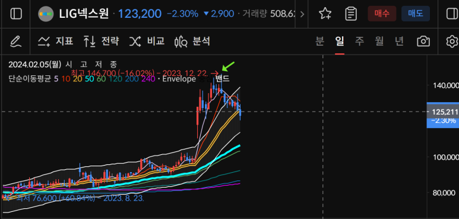Viewport: 459px width, 219px height.
Task: Click the 밴드 band label
Action: coord(223,79)
